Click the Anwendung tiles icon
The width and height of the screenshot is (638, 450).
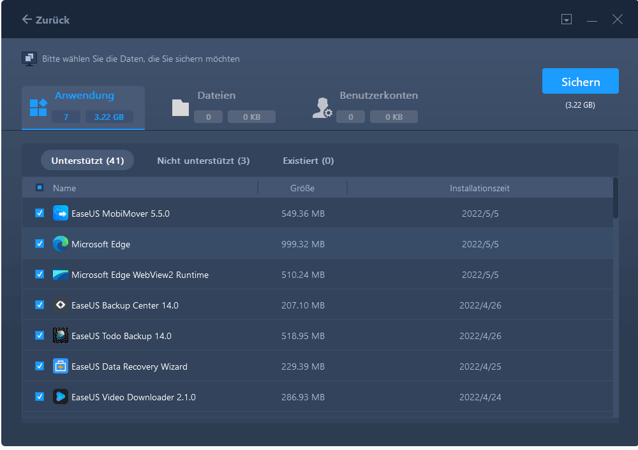pos(38,108)
